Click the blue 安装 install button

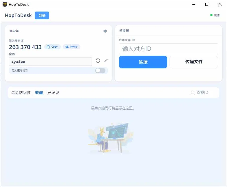[42, 15]
